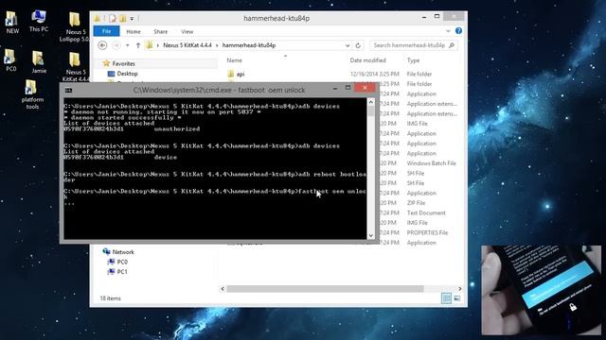Image resolution: width=606 pixels, height=340 pixels.
Task: Click Explorer horizontal scroll right arrow
Action: [459, 289]
